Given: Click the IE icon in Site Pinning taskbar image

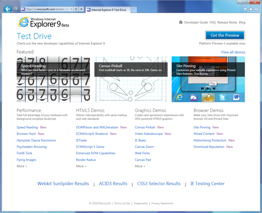Looking at the screenshot, I should [180, 97].
